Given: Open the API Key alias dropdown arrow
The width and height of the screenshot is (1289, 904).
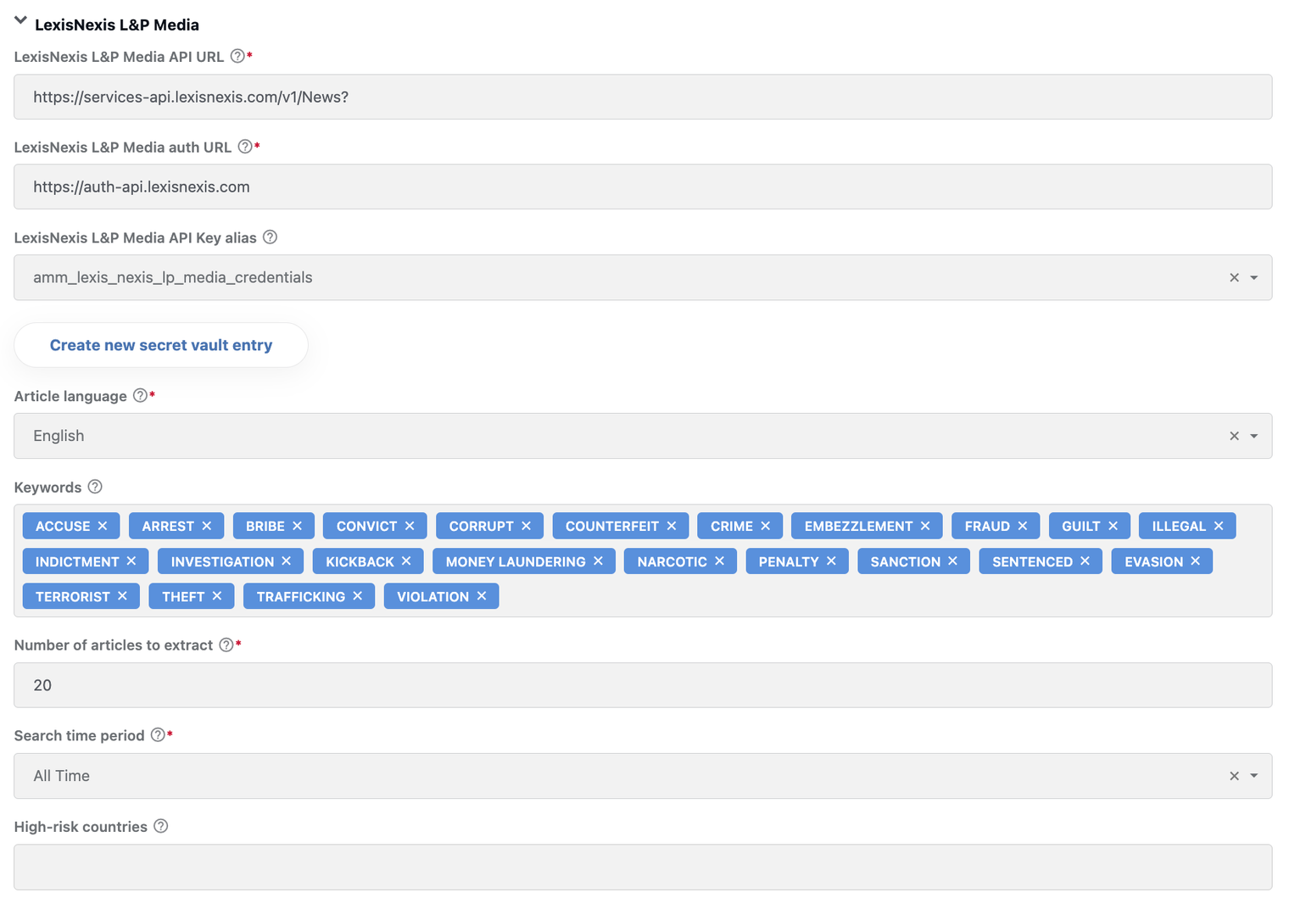Looking at the screenshot, I should coord(1254,277).
